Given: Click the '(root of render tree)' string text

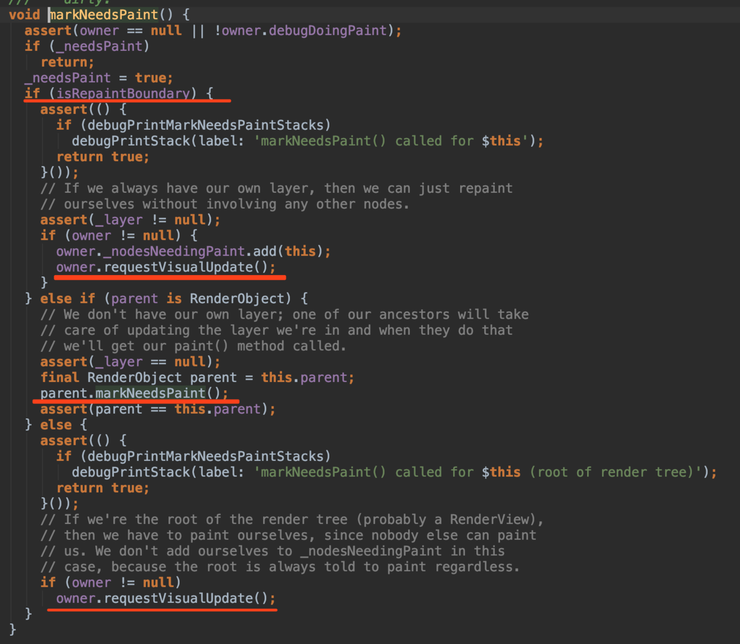Looking at the screenshot, I should point(615,473).
